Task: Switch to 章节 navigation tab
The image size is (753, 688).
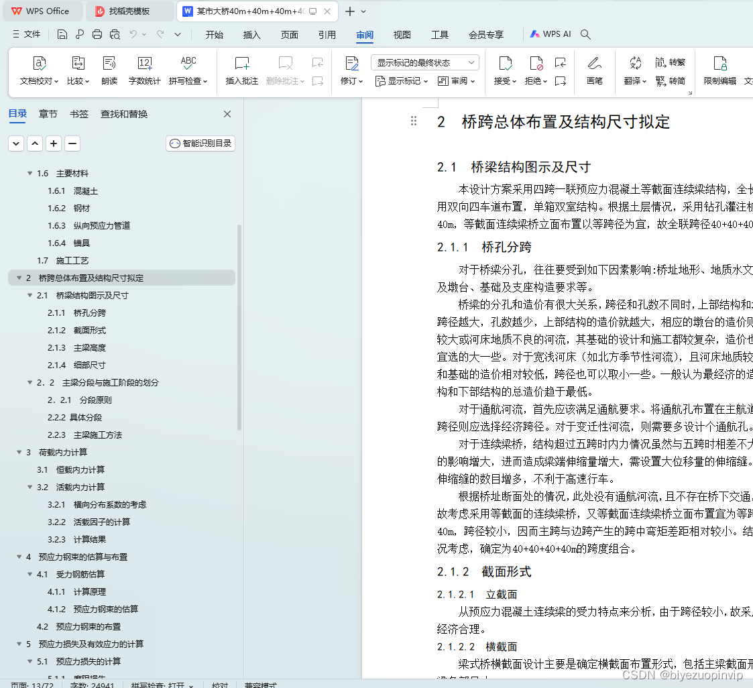Action: tap(48, 114)
